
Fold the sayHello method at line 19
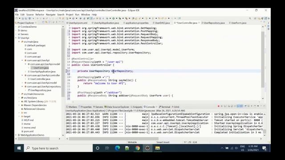tap(70, 77)
